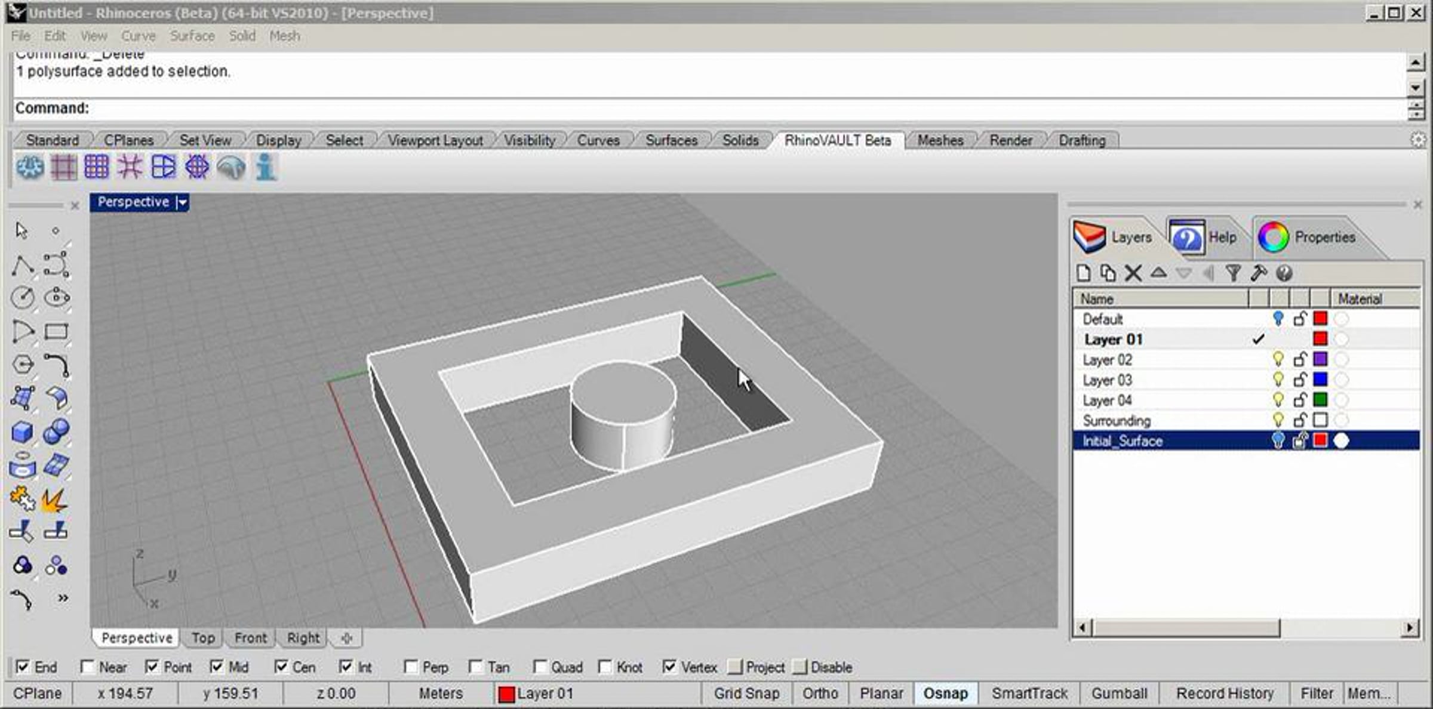Click Layer 03 blue color swatch
This screenshot has width=1433, height=709.
pyautogui.click(x=1320, y=380)
